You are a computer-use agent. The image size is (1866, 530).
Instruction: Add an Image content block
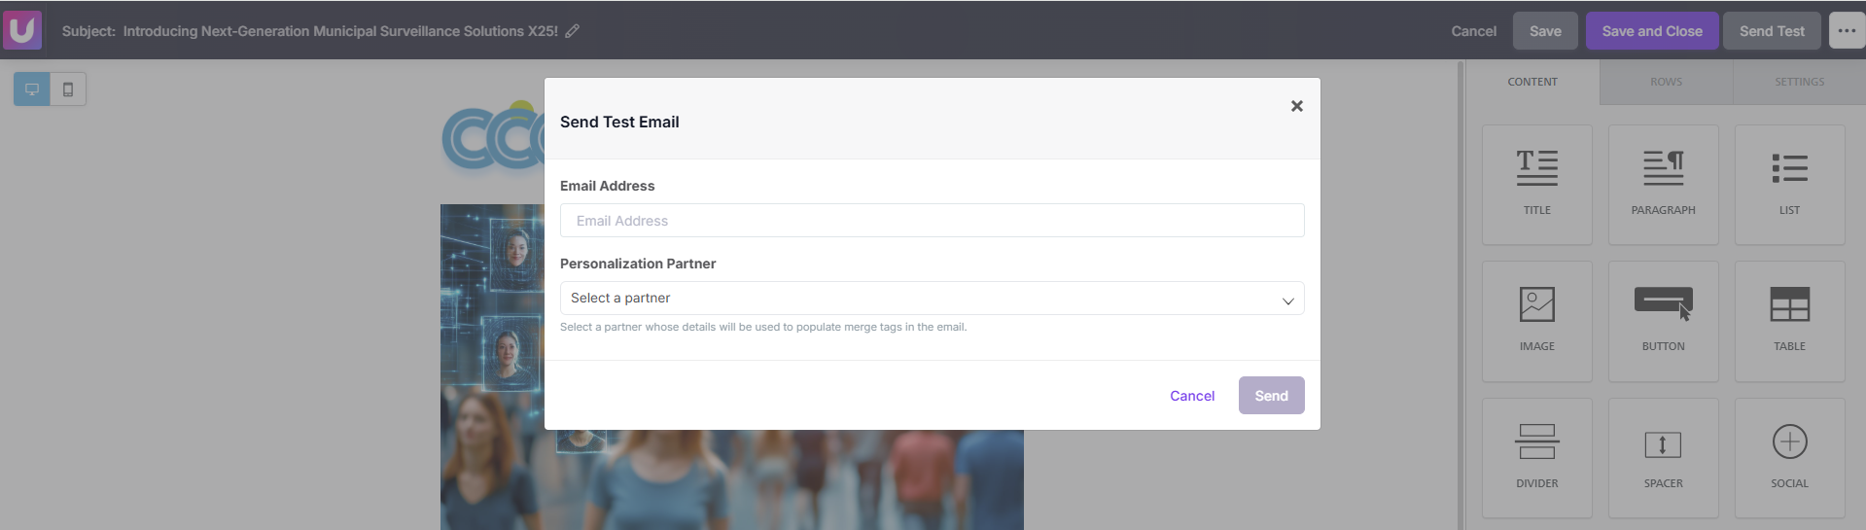(x=1536, y=321)
